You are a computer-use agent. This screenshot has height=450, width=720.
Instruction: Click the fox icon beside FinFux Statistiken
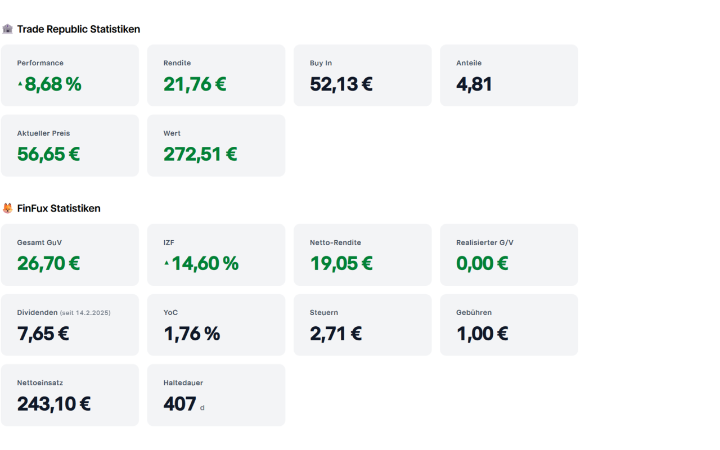pyautogui.click(x=7, y=208)
